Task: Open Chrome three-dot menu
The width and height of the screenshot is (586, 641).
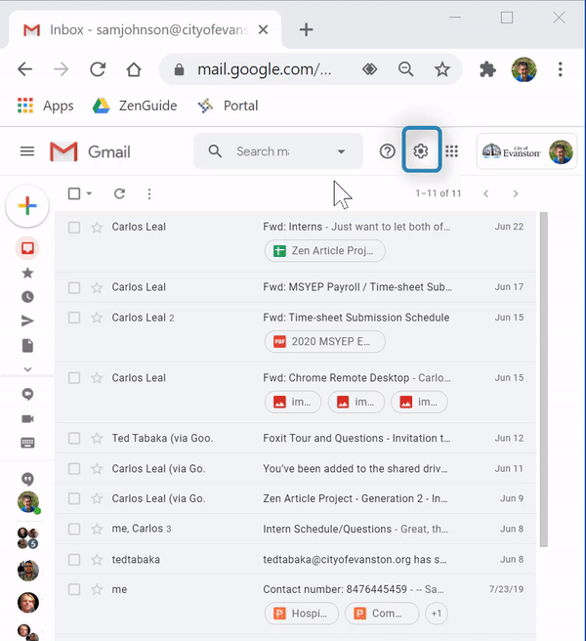Action: tap(560, 69)
